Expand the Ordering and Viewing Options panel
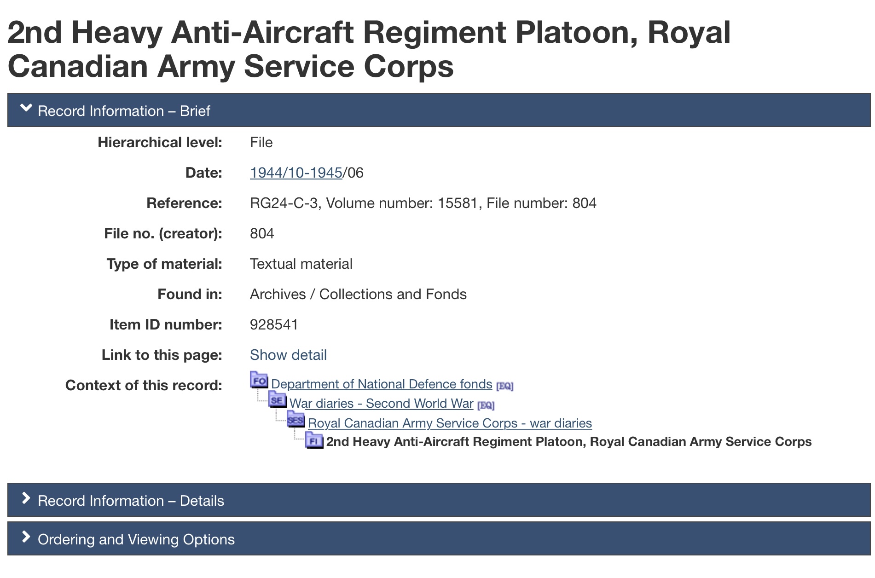The height and width of the screenshot is (578, 875). 136,539
